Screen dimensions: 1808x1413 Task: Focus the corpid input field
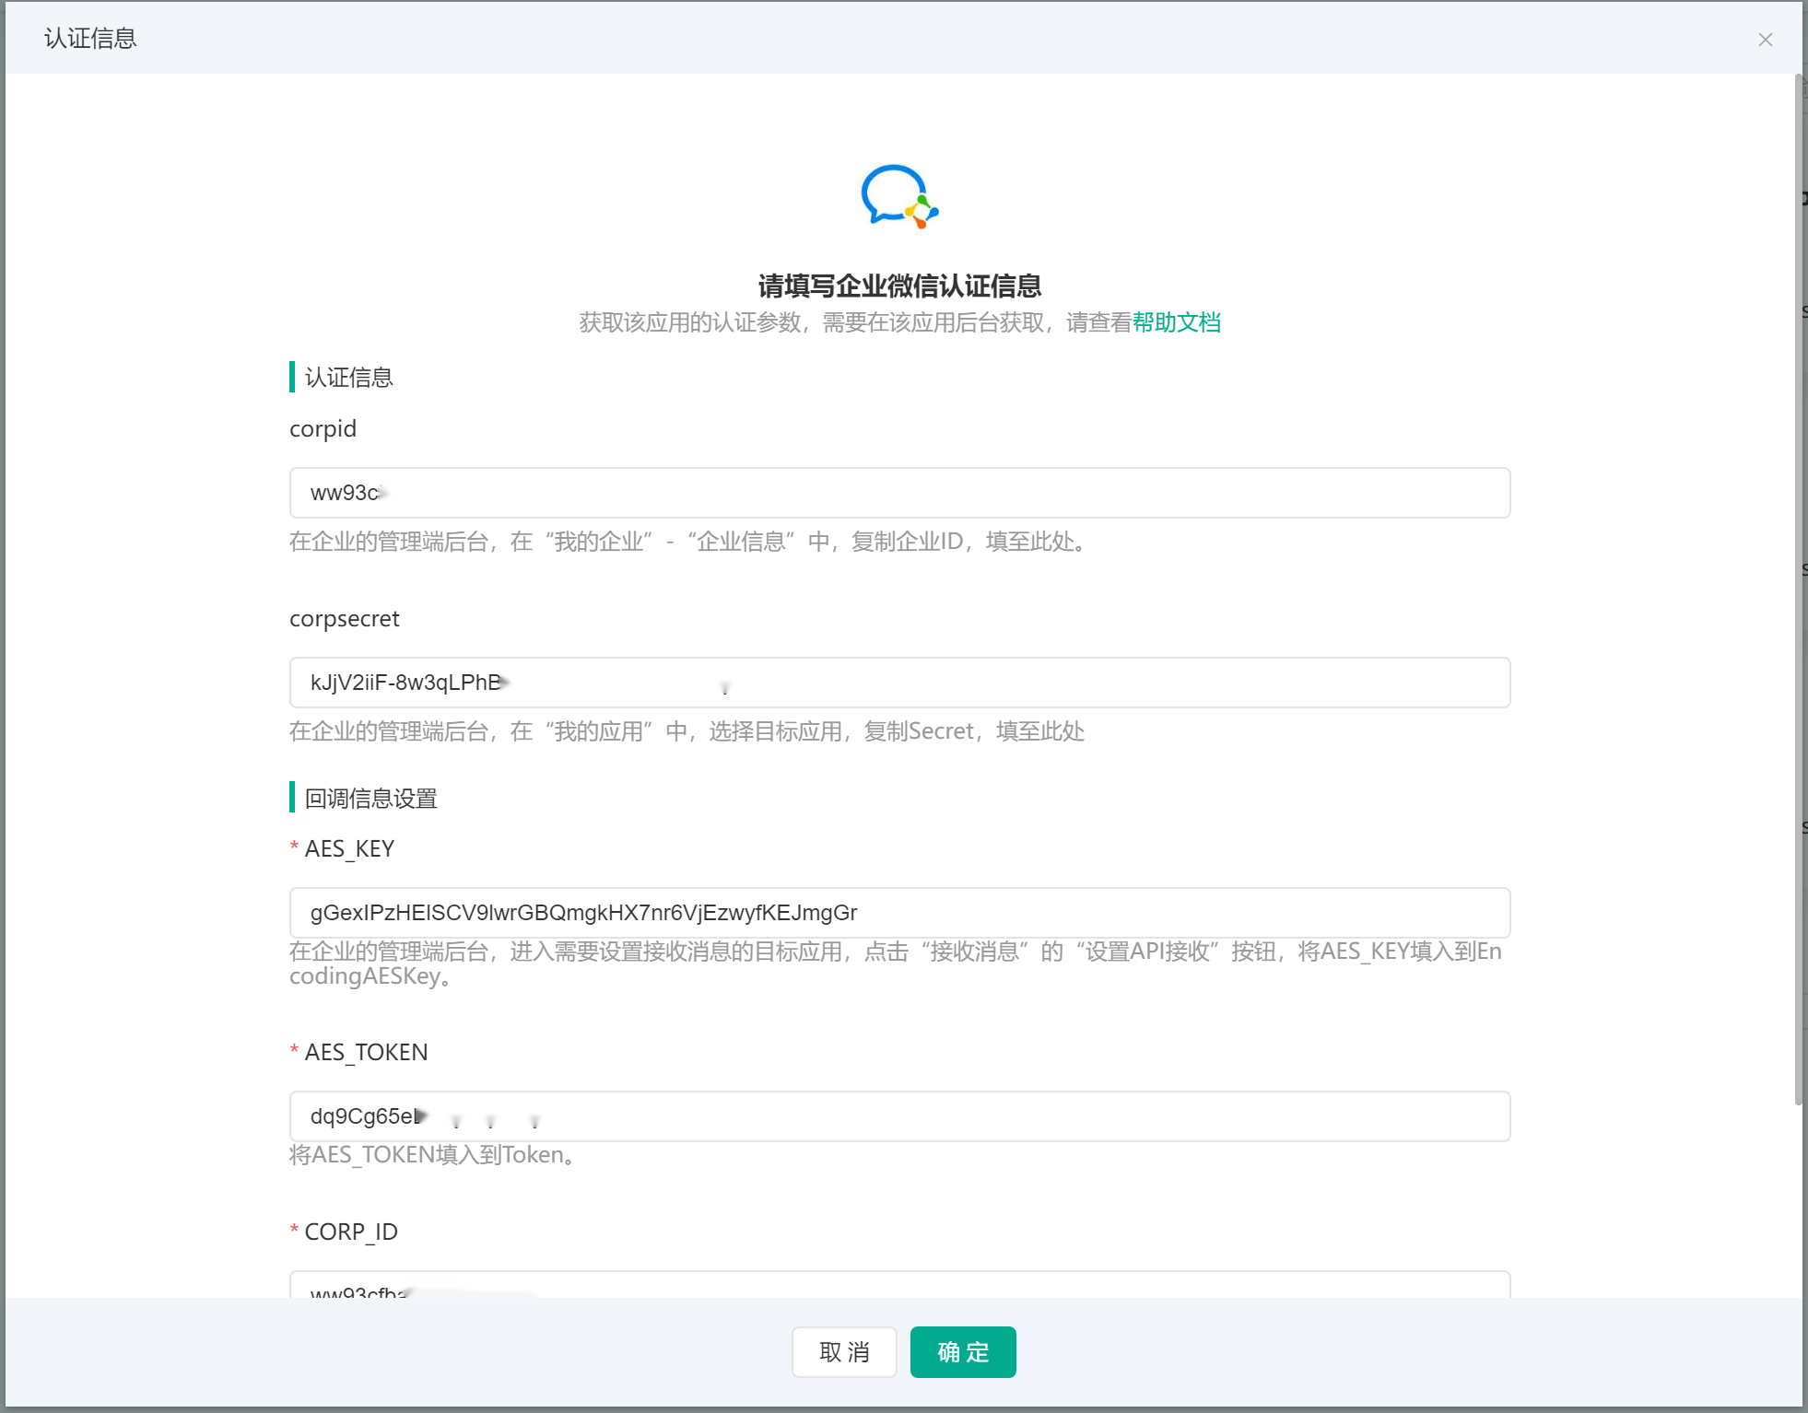coord(899,493)
